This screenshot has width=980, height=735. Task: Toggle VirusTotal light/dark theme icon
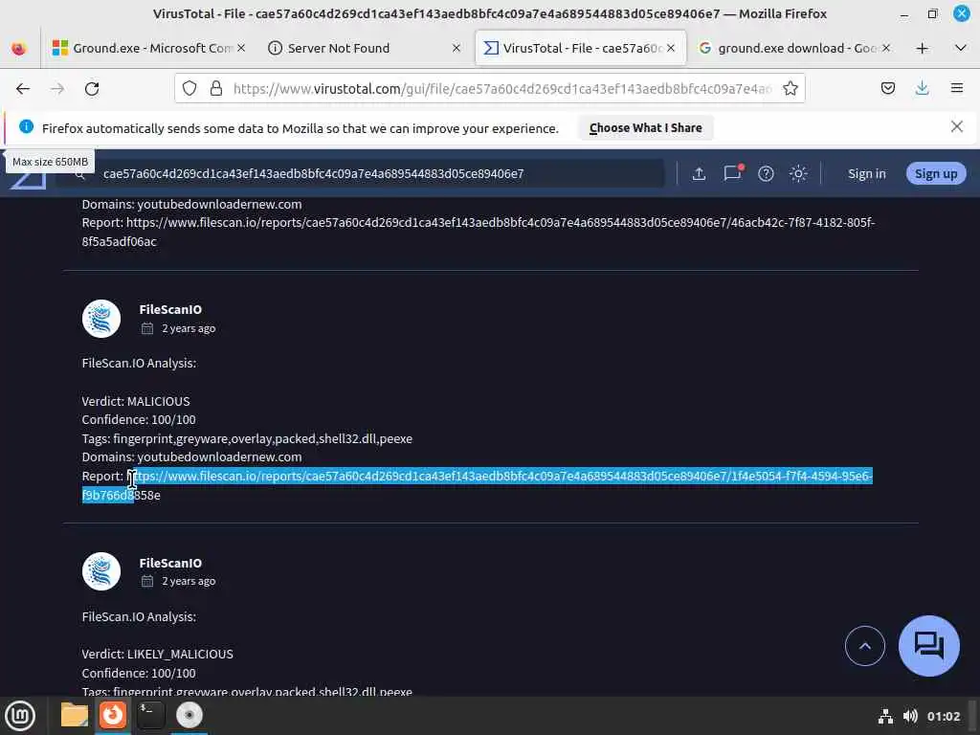[x=798, y=174]
